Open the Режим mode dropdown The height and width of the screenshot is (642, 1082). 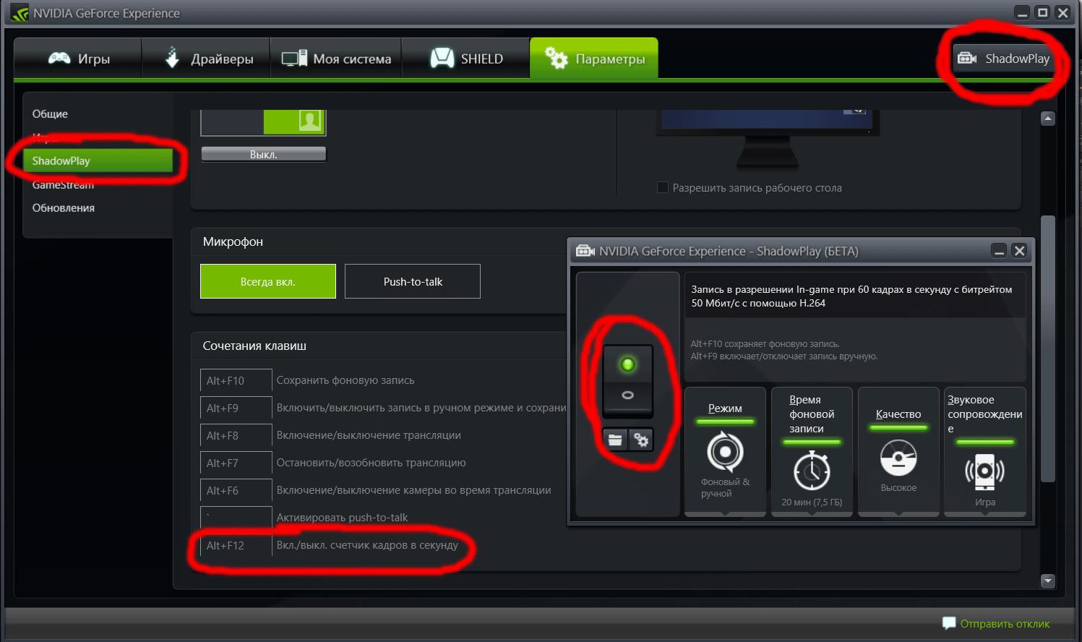[725, 452]
